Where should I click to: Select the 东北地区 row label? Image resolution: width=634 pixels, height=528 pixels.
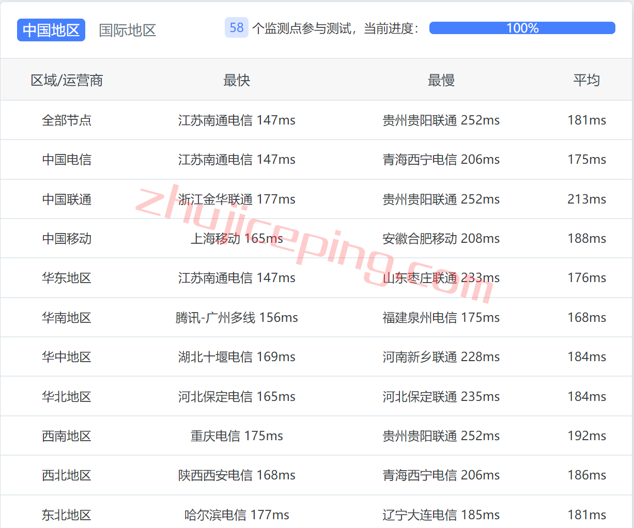67,515
